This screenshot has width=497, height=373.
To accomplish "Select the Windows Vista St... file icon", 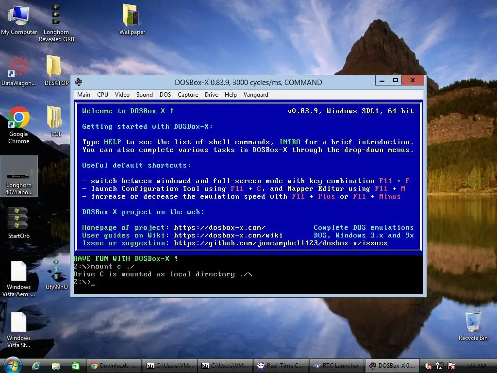I will (19, 330).
